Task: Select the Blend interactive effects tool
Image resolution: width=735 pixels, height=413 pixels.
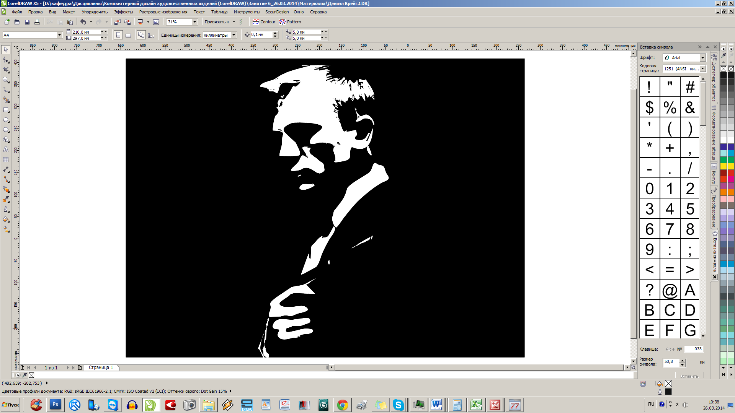Action: (6, 189)
